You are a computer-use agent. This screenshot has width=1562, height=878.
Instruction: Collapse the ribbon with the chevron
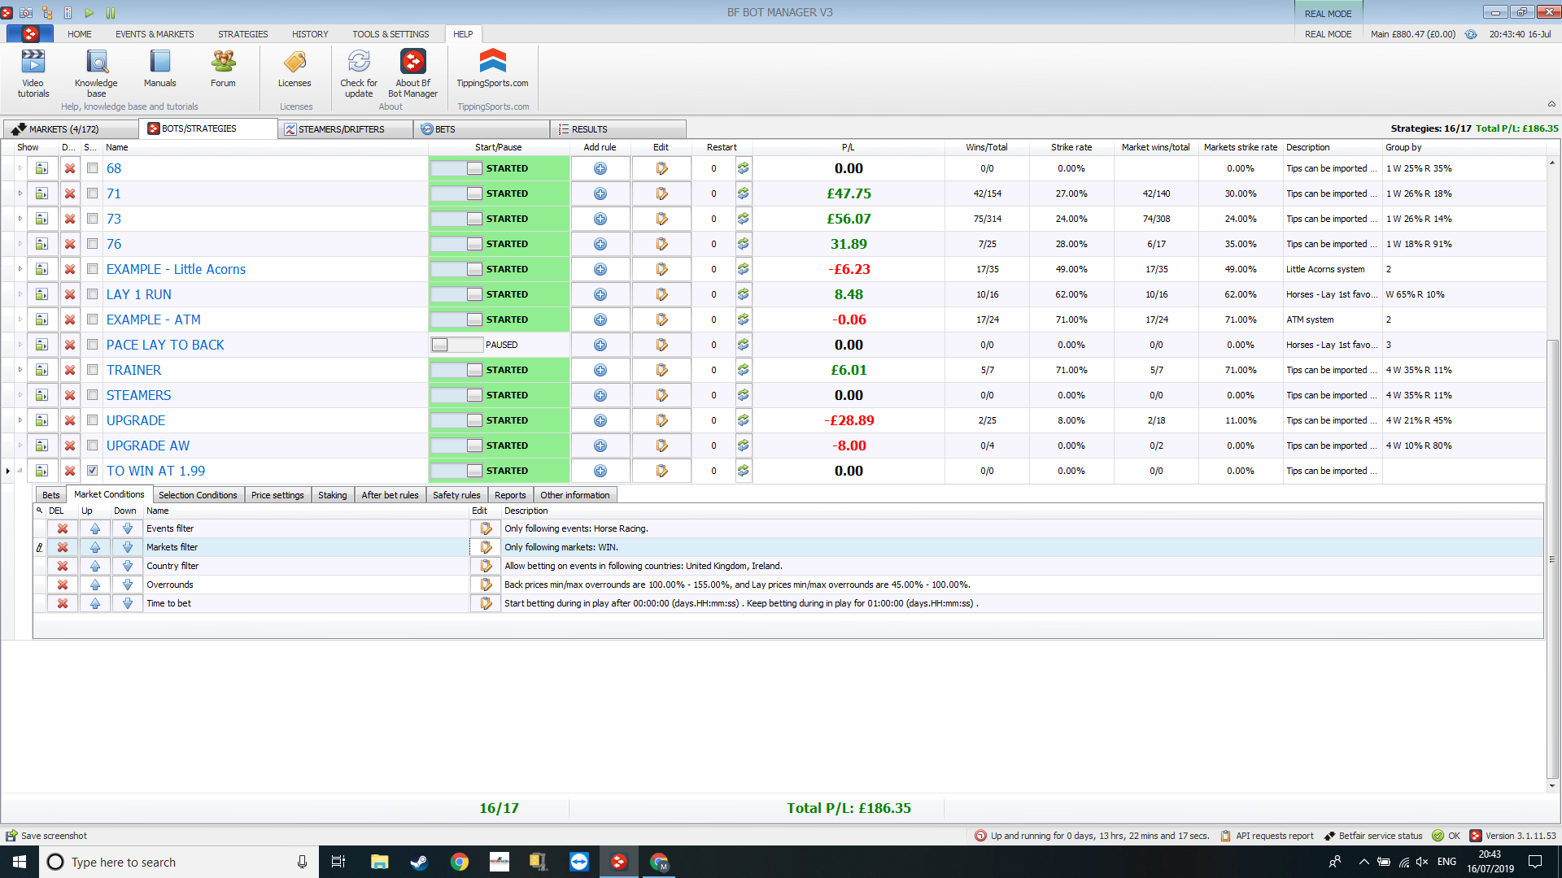tap(1551, 104)
